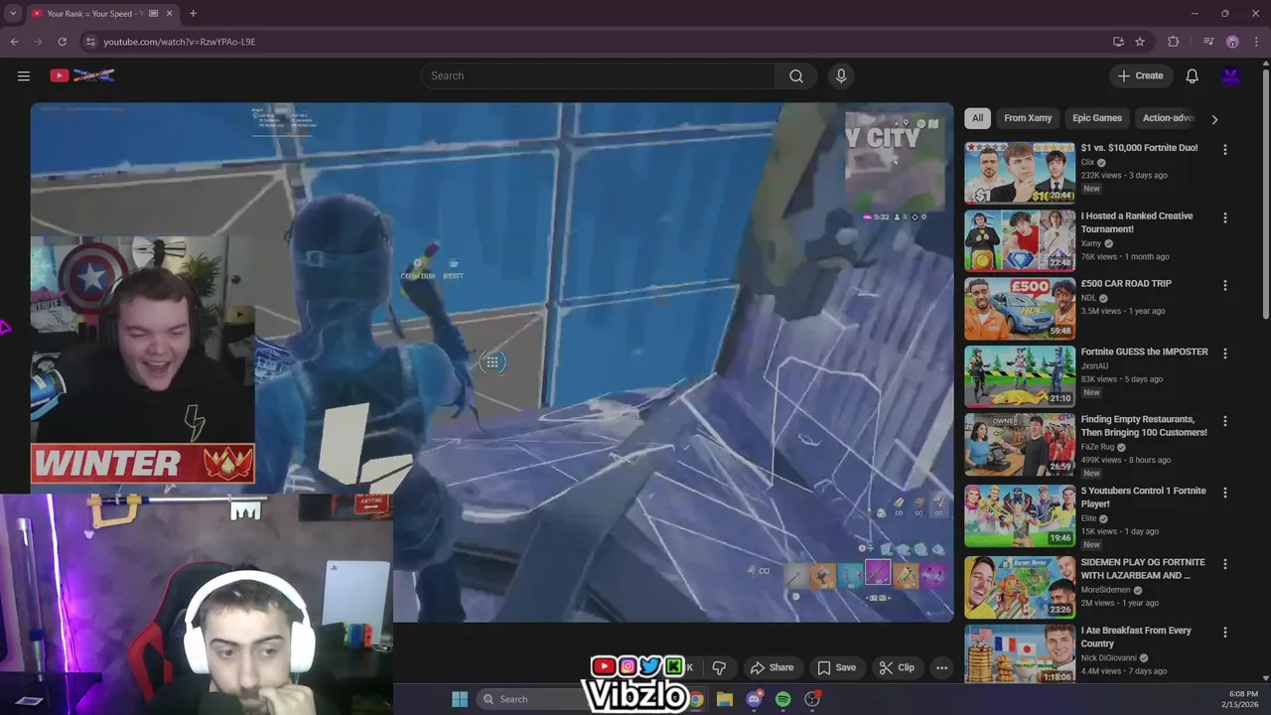Screen dimensions: 1271x715
Task: Share this video
Action: point(772,667)
